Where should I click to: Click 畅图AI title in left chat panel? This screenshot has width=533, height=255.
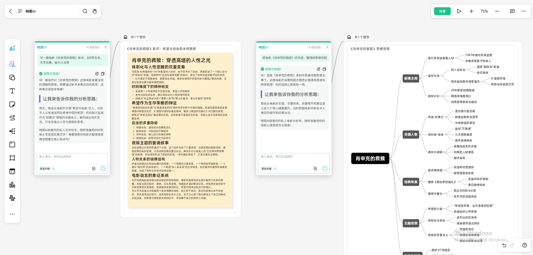click(x=42, y=47)
